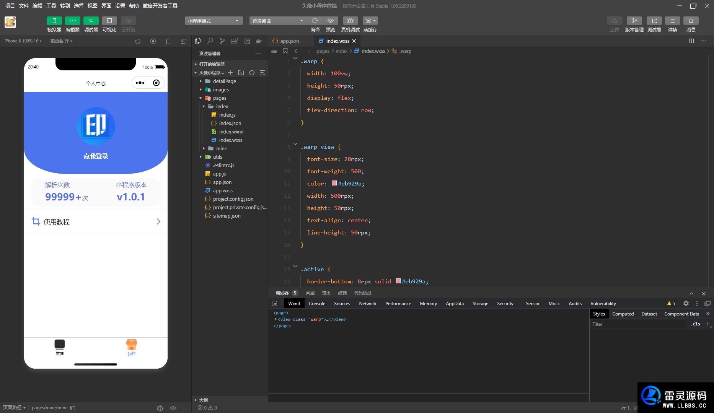
Task: Refresh the explorer tree
Action: click(252, 73)
